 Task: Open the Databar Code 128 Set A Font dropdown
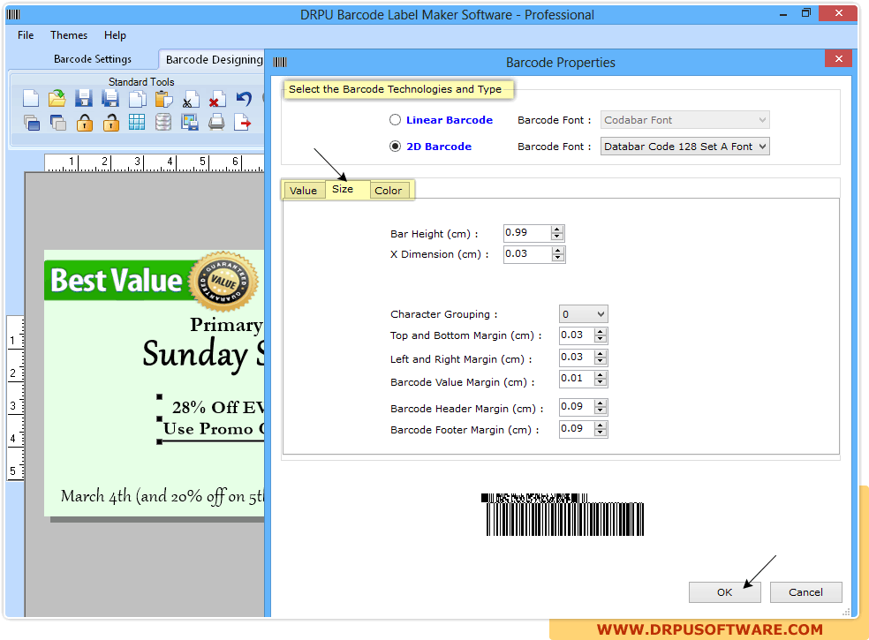685,147
